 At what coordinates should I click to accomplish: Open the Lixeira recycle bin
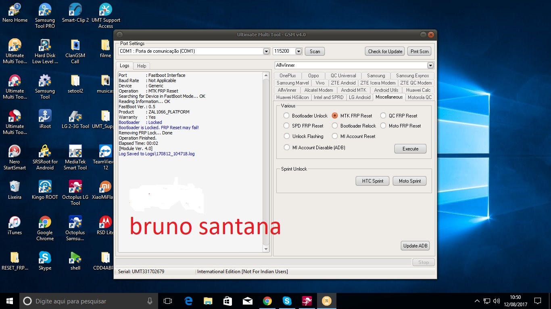click(x=15, y=190)
